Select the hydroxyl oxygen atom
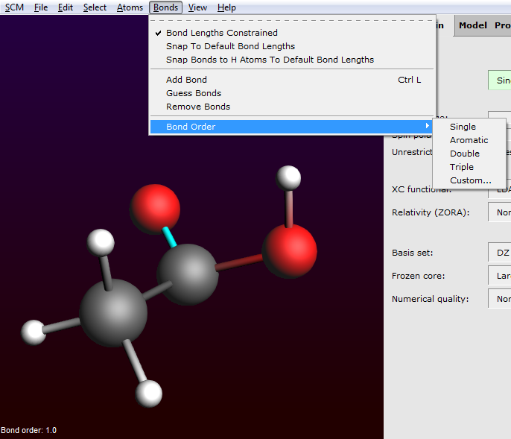The height and width of the screenshot is (439, 511). click(289, 251)
